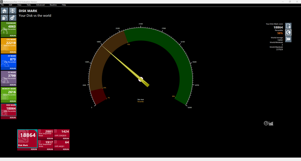The width and height of the screenshot is (301, 161).
Task: Open the Edit menu
Action: (x=10, y=5)
